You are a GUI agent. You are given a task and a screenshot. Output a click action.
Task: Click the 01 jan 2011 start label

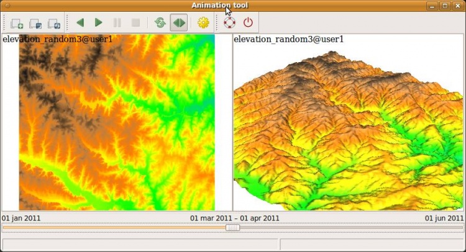coord(21,218)
